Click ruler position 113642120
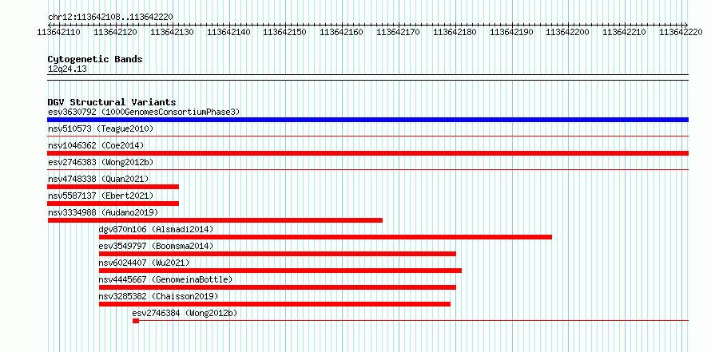 pos(116,32)
